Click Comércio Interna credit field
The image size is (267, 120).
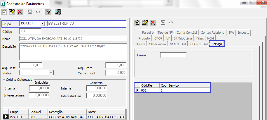click(97, 88)
